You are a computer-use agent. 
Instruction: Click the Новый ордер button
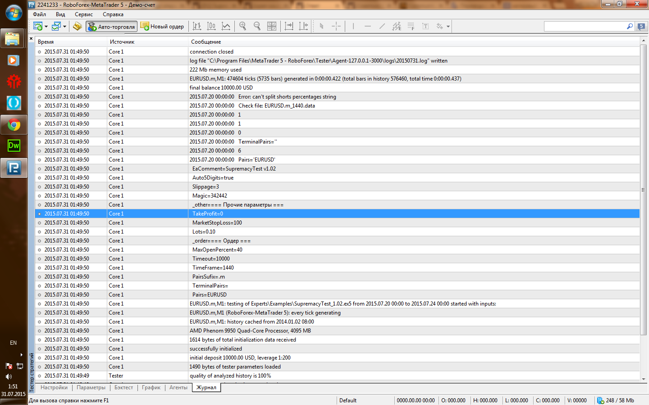click(162, 27)
